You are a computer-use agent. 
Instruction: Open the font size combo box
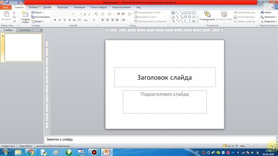(x=79, y=14)
